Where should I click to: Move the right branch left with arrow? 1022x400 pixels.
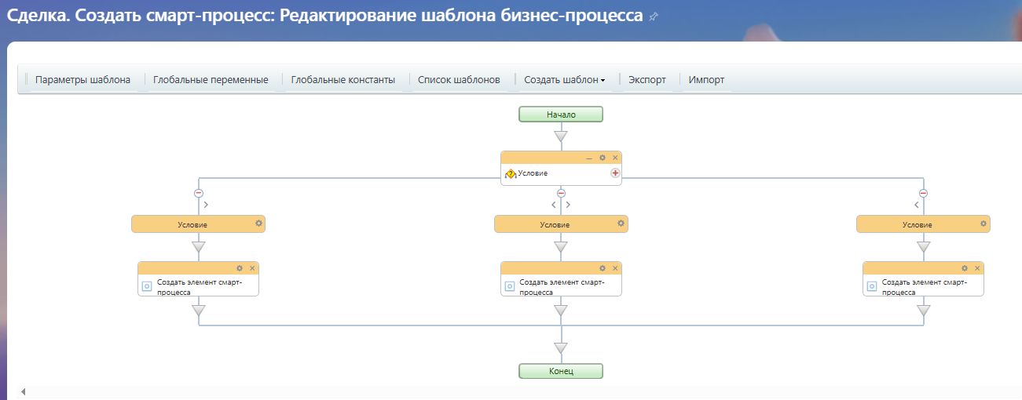[x=917, y=205]
